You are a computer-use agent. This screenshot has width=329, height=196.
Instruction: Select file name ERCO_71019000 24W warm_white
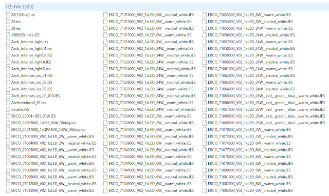coord(151,49)
